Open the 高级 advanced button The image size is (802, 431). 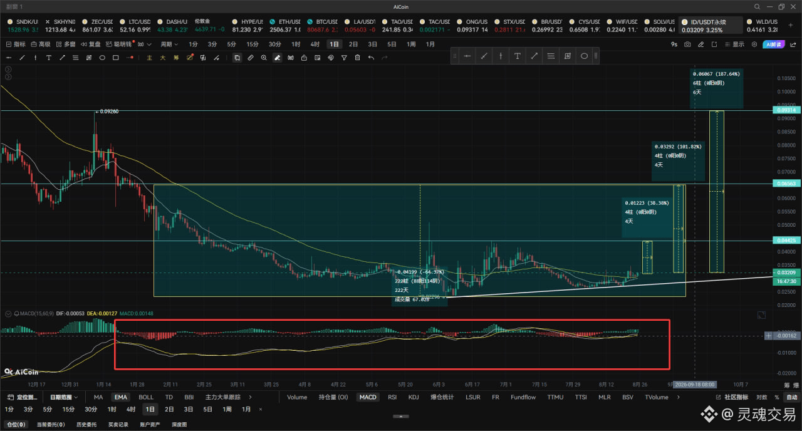(x=40, y=44)
